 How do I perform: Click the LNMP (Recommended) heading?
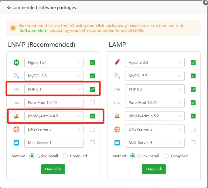pyautogui.click(x=42, y=45)
